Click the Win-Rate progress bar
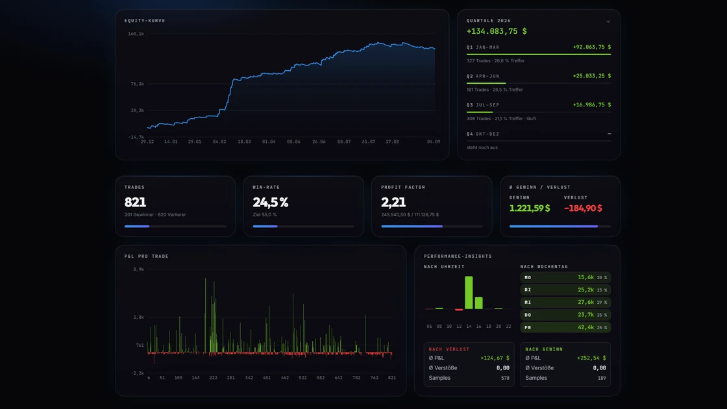 303,227
